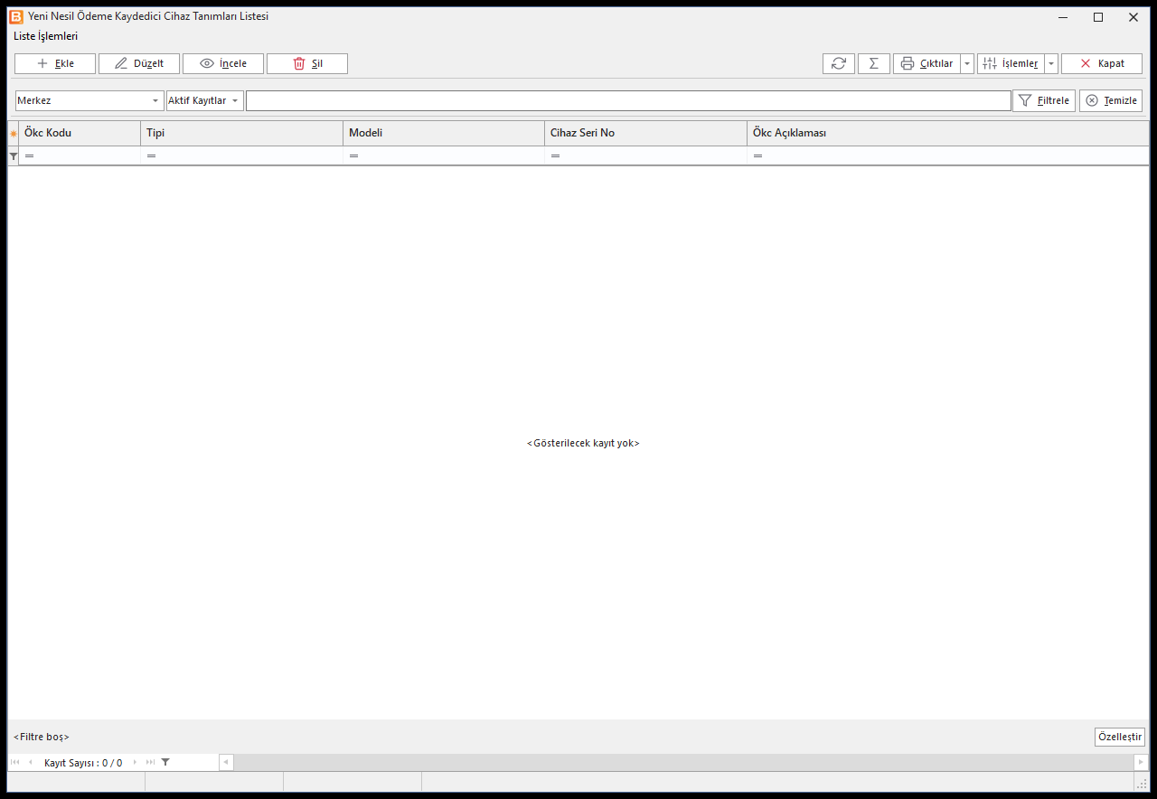Click the İşlemler button
1157x799 pixels.
(x=1011, y=63)
